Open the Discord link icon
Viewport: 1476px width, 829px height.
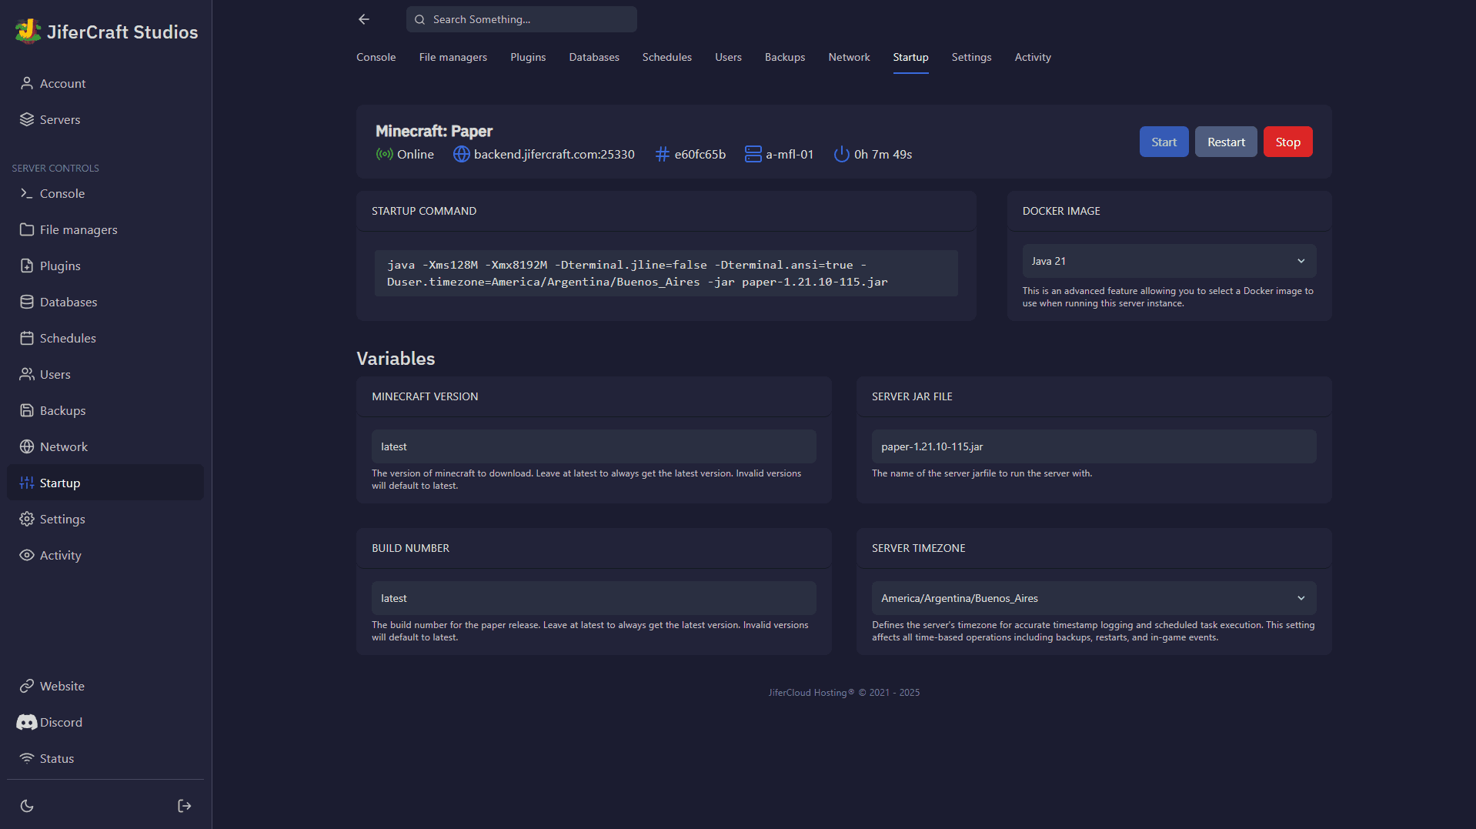click(x=27, y=722)
